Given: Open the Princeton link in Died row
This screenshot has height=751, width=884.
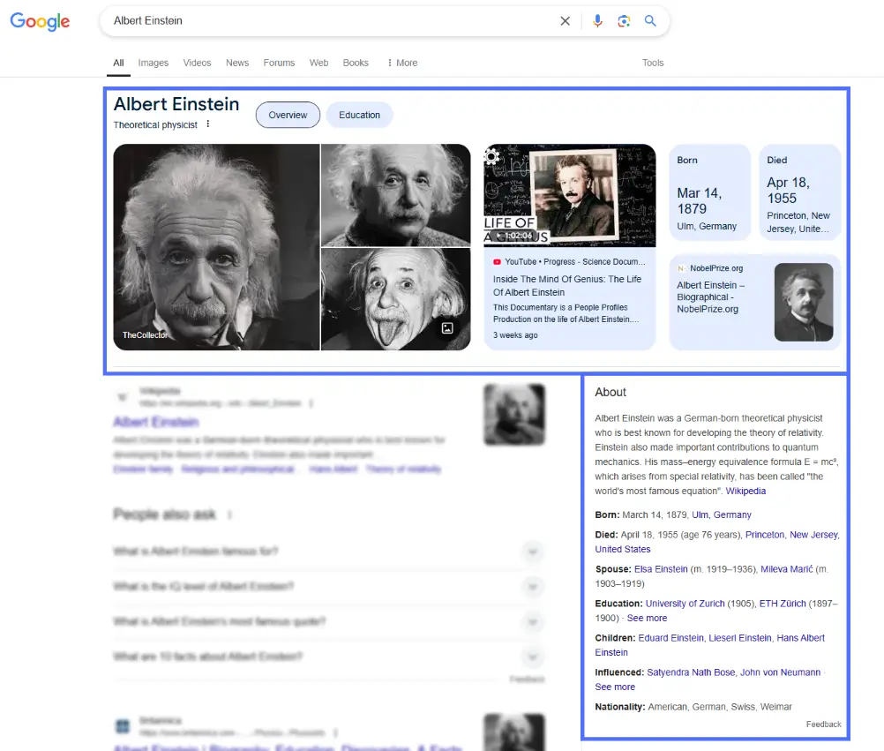Looking at the screenshot, I should [765, 535].
